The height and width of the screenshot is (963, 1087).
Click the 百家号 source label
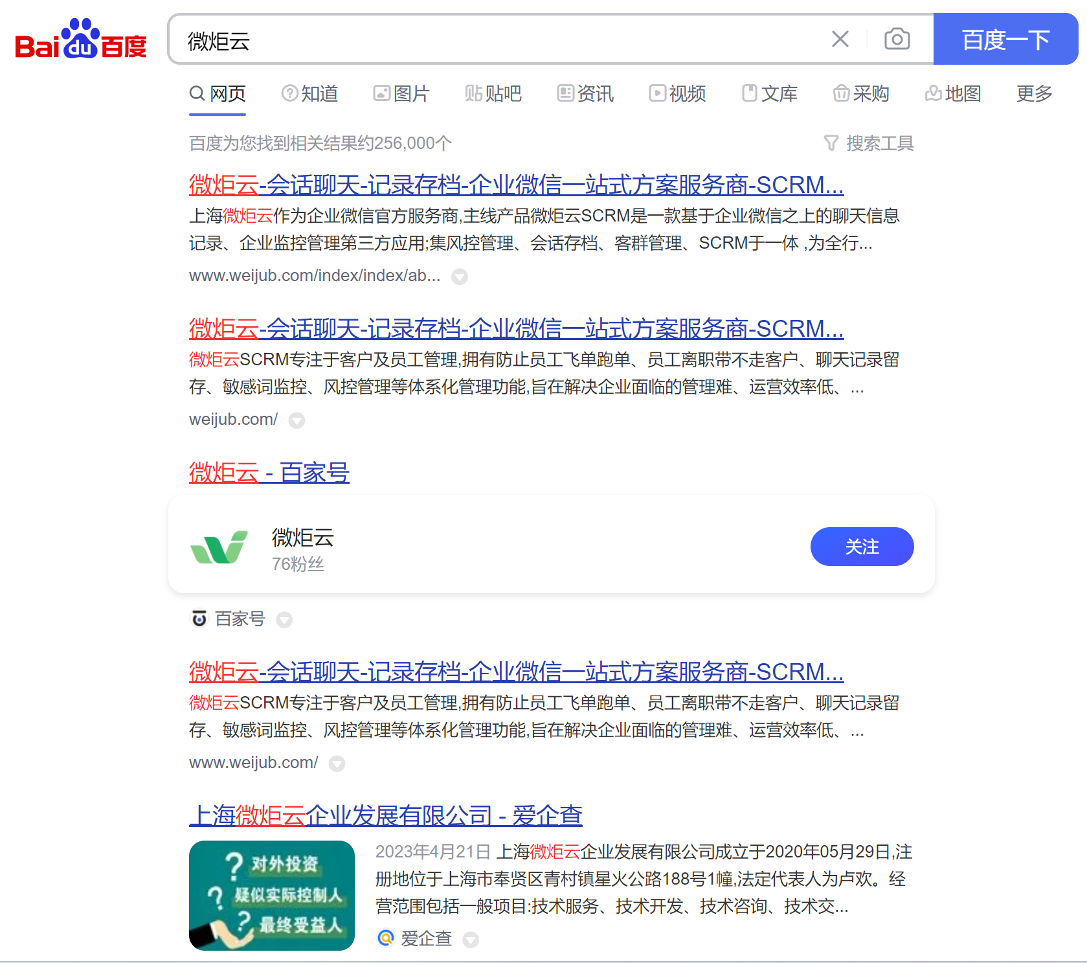click(240, 619)
